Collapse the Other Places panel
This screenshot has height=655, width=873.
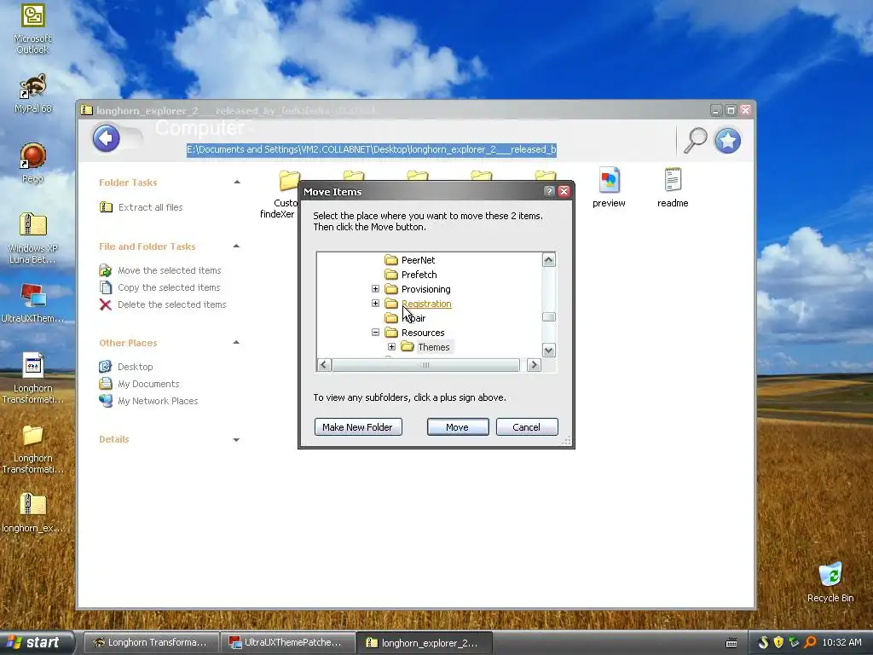[x=237, y=343]
